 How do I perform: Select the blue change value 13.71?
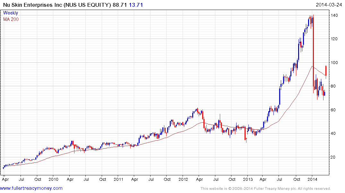coord(136,5)
